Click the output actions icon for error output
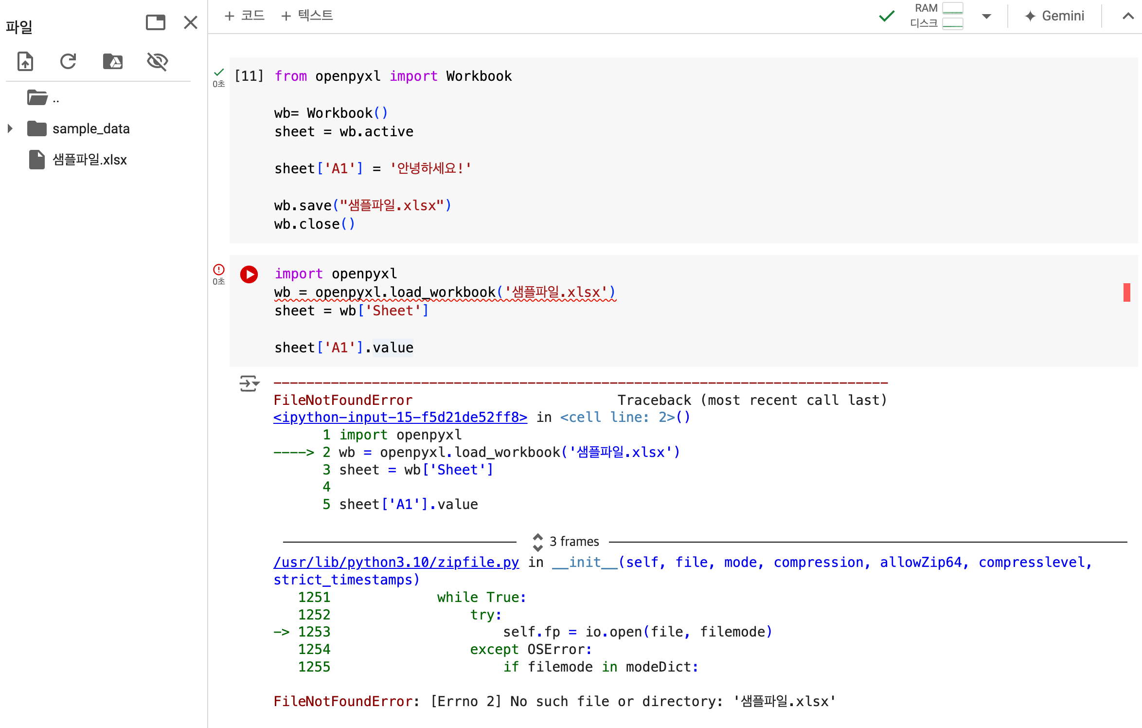The width and height of the screenshot is (1142, 728). [250, 383]
